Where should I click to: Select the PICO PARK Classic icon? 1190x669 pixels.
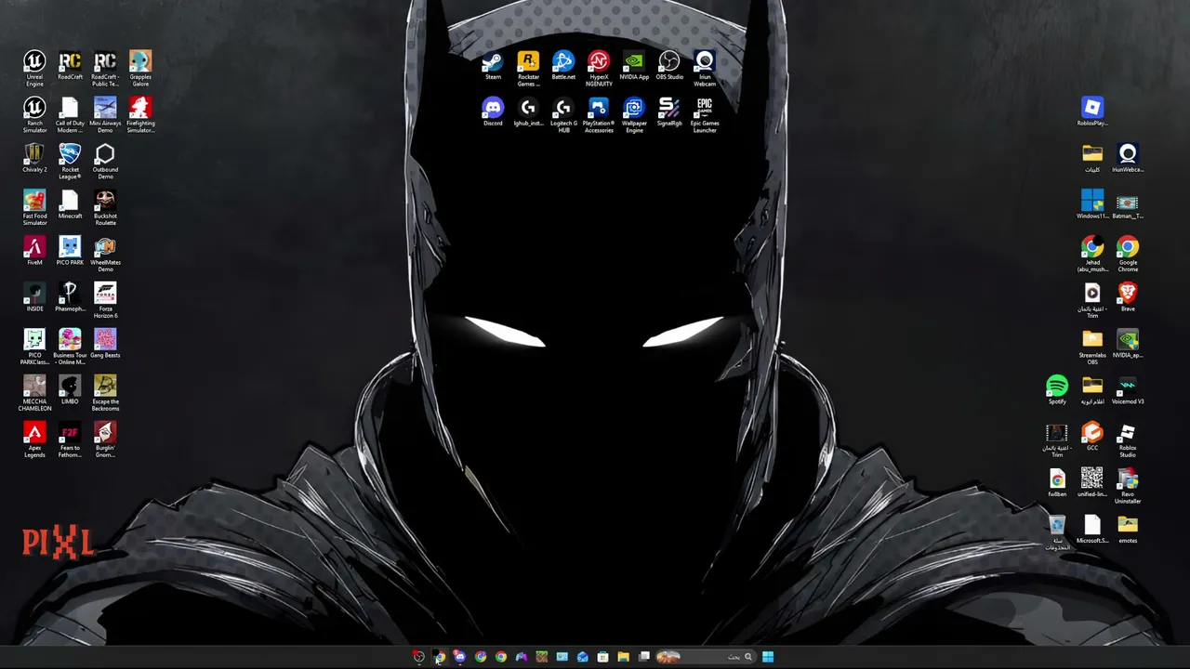[34, 348]
